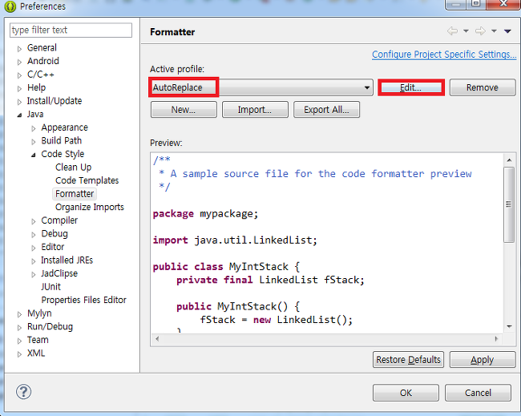Click the back navigation arrow icon
This screenshot has height=416, width=521.
452,31
